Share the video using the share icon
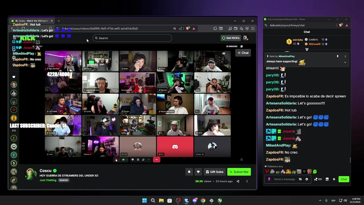364x205 pixels. [x=238, y=181]
